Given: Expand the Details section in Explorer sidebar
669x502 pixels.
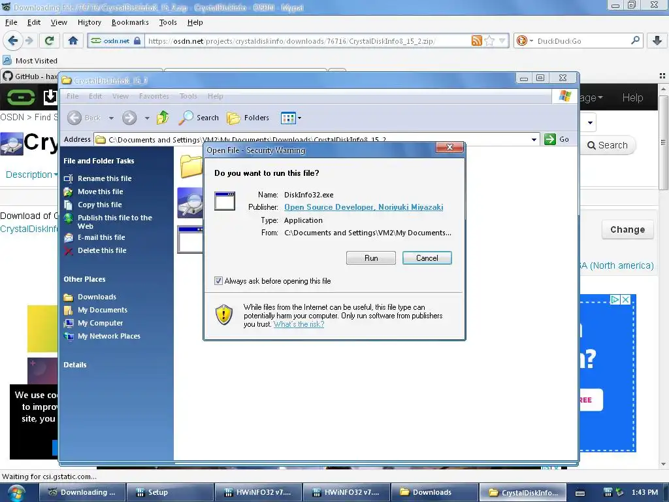Looking at the screenshot, I should coord(75,365).
